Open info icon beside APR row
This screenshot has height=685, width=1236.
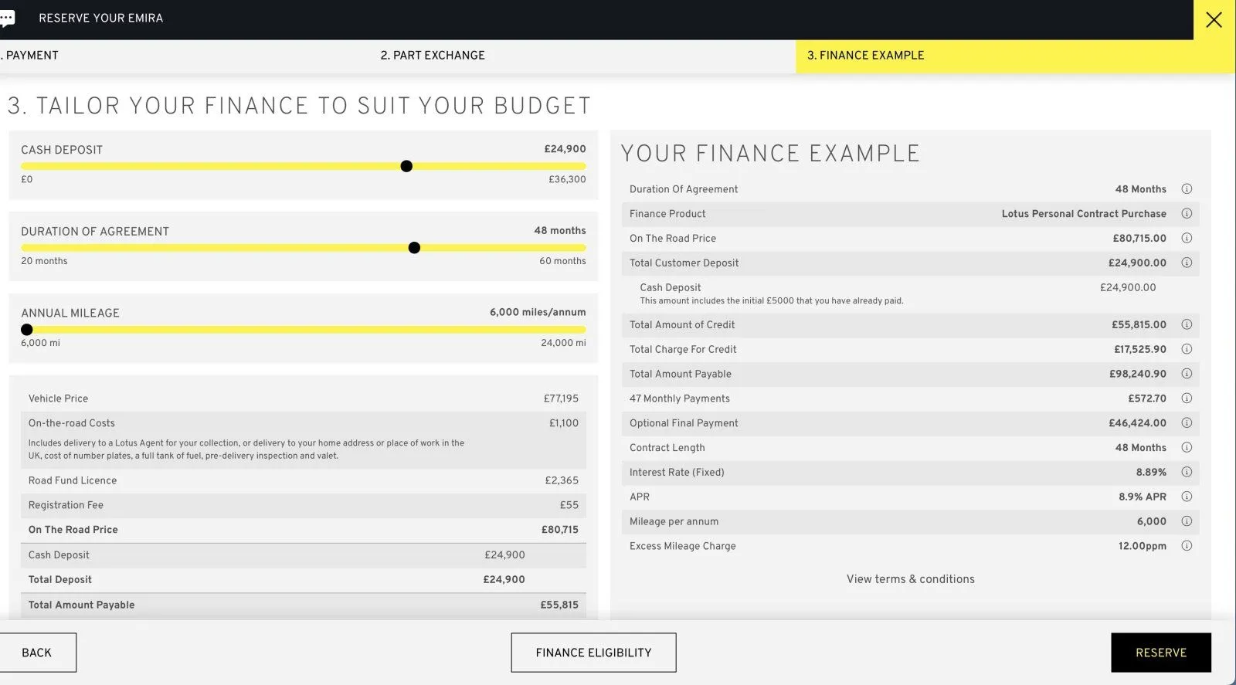pos(1187,497)
